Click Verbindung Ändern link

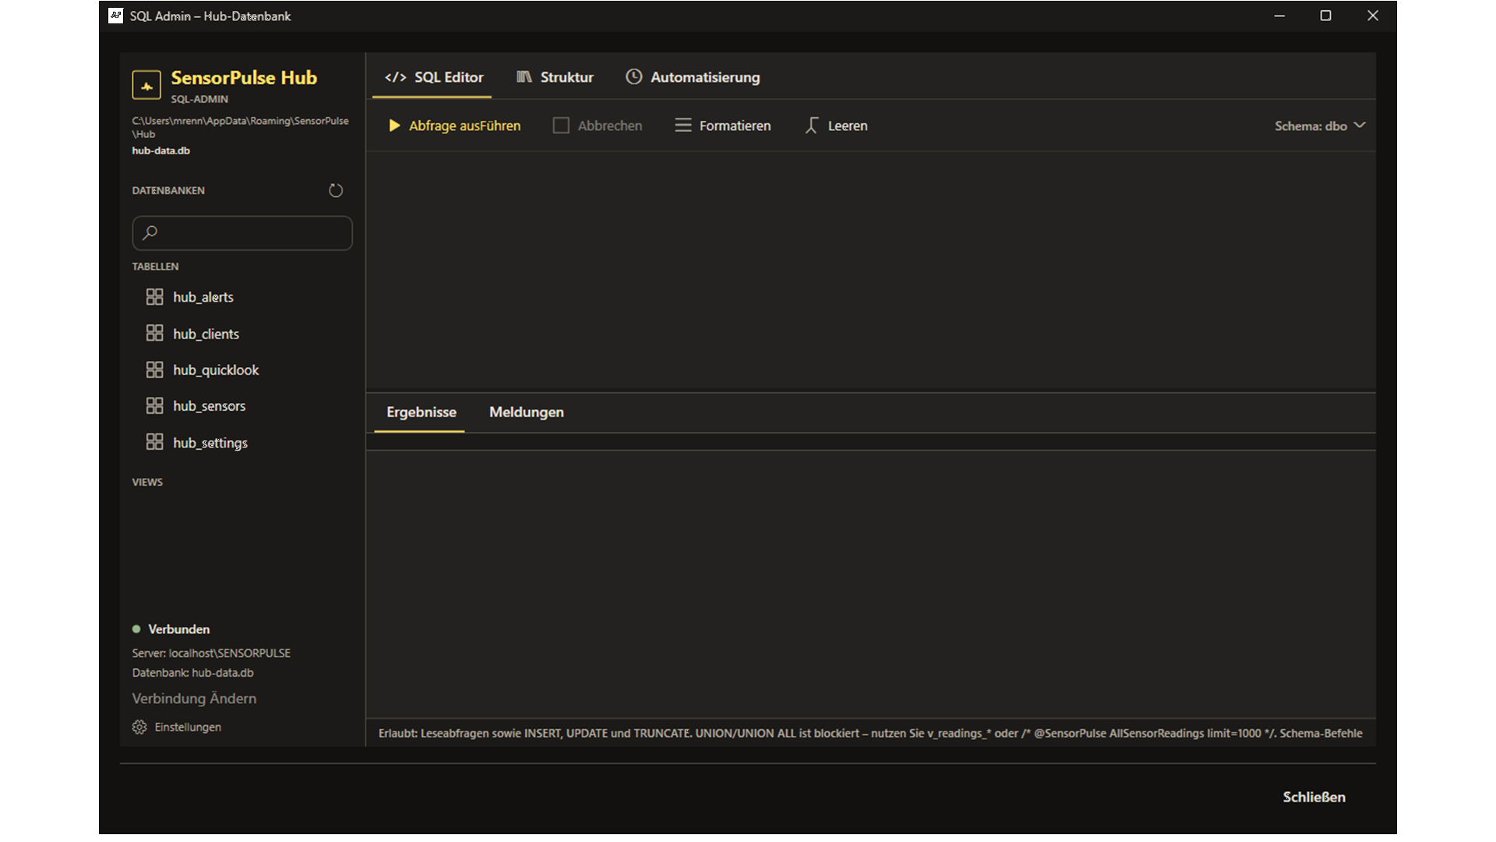click(194, 699)
